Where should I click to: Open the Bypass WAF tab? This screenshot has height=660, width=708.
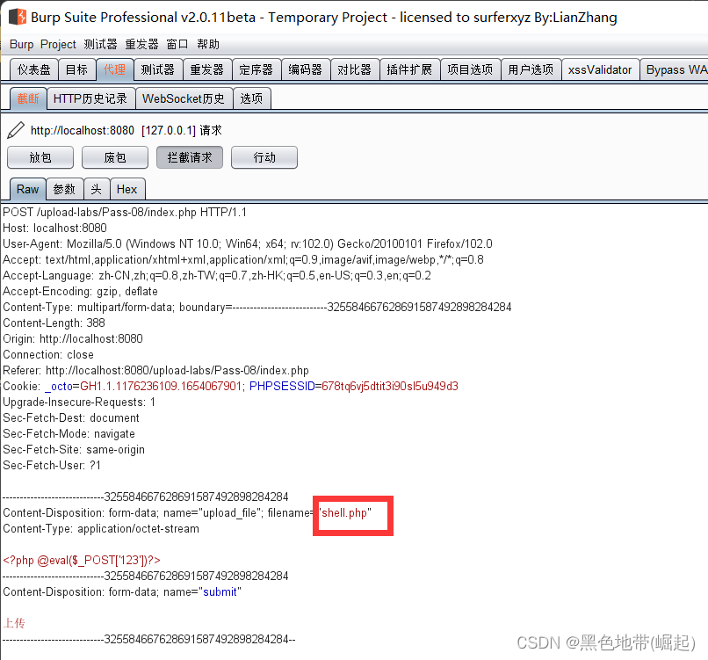[x=674, y=69]
